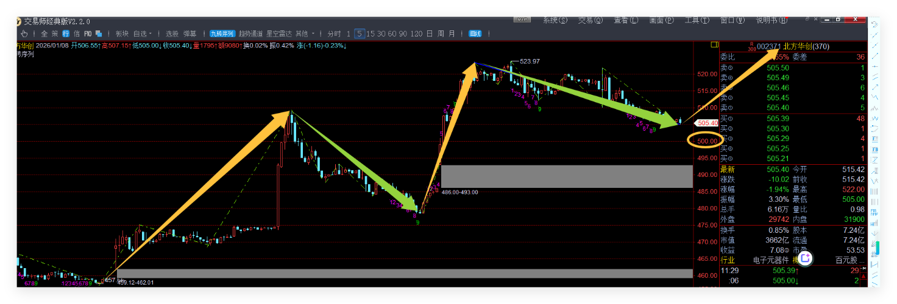The height and width of the screenshot is (304, 897).
Task: Open the 说明书(H) menu
Action: click(x=771, y=20)
